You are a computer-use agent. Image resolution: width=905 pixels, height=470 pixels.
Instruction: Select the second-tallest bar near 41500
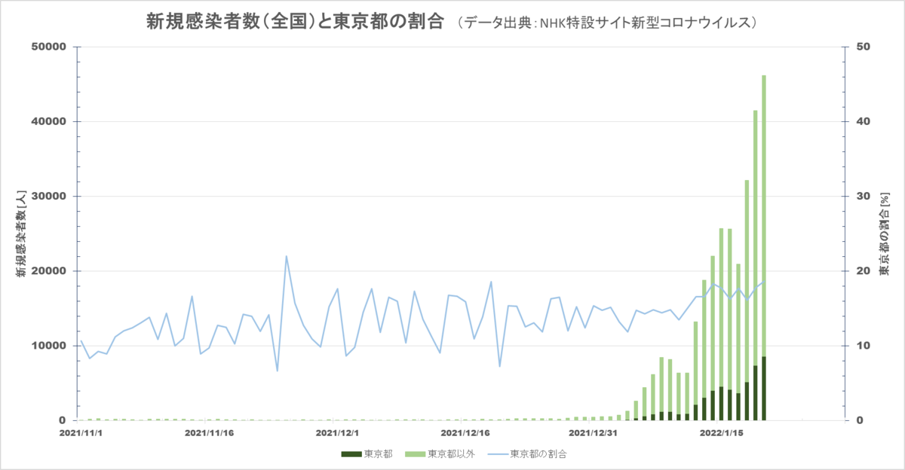point(756,265)
